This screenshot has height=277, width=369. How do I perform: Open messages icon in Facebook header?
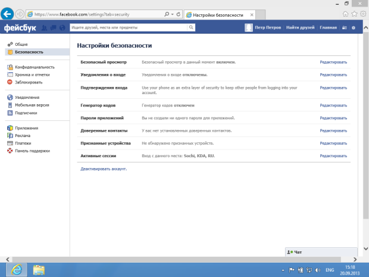(x=53, y=28)
